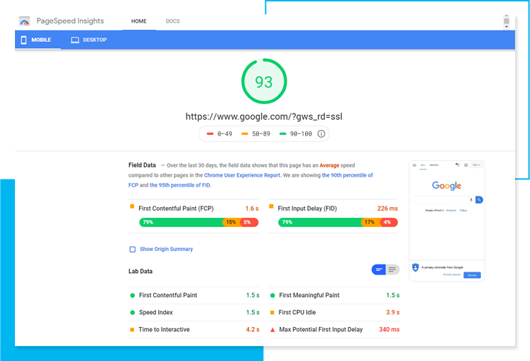This screenshot has height=361, width=530.
Task: Open the HOME tab
Action: tap(139, 21)
